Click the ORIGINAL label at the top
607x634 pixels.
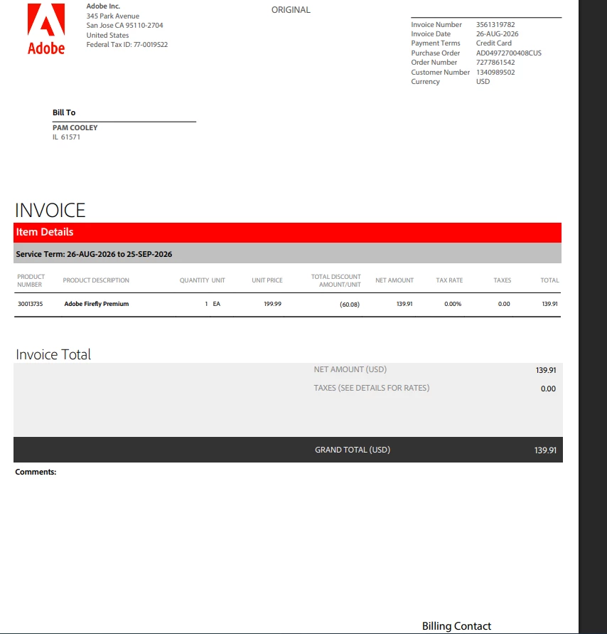(291, 10)
